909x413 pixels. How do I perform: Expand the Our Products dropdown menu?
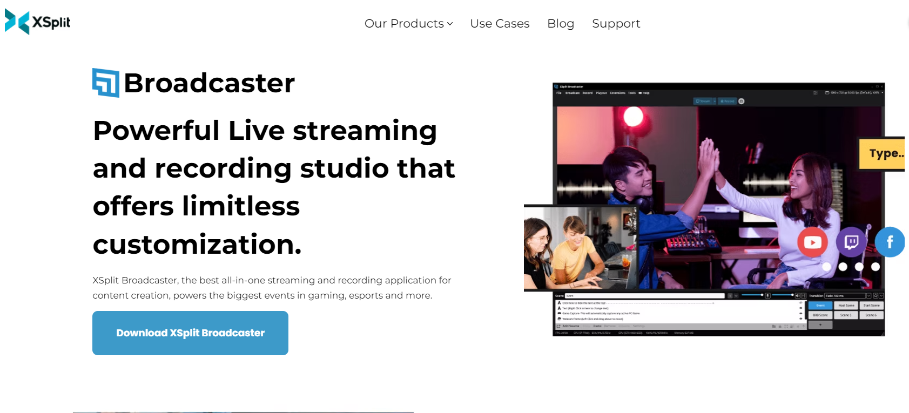coord(408,24)
